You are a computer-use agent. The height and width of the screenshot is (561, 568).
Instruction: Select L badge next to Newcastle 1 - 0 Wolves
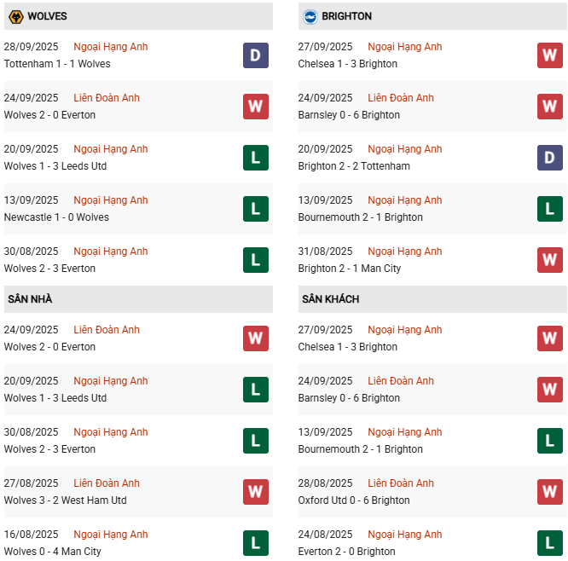pyautogui.click(x=255, y=209)
